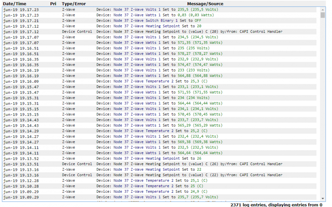Select the Temperature 2 Set to 24,9 entry
Image resolution: width=332 pixels, height=207 pixels.
[152, 192]
